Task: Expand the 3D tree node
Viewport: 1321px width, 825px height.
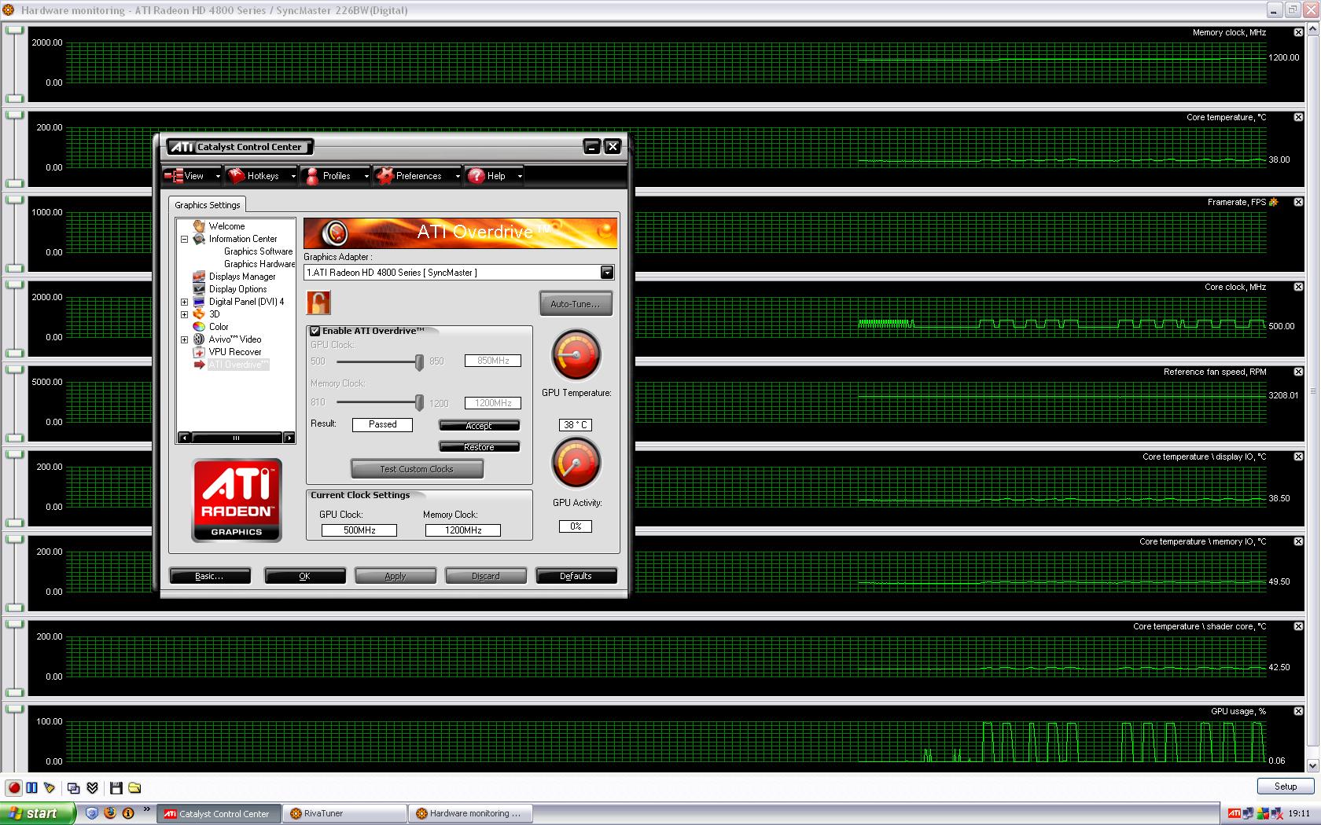Action: pos(185,314)
